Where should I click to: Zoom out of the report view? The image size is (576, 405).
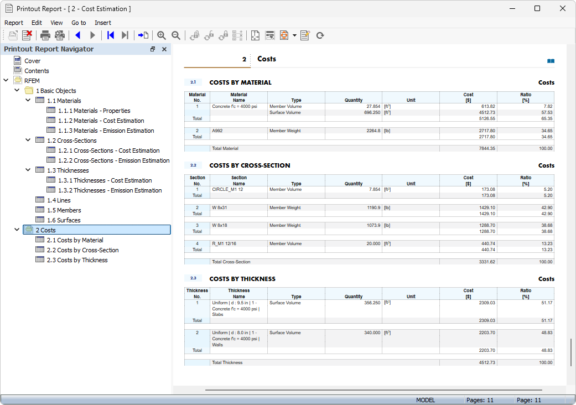(x=175, y=35)
